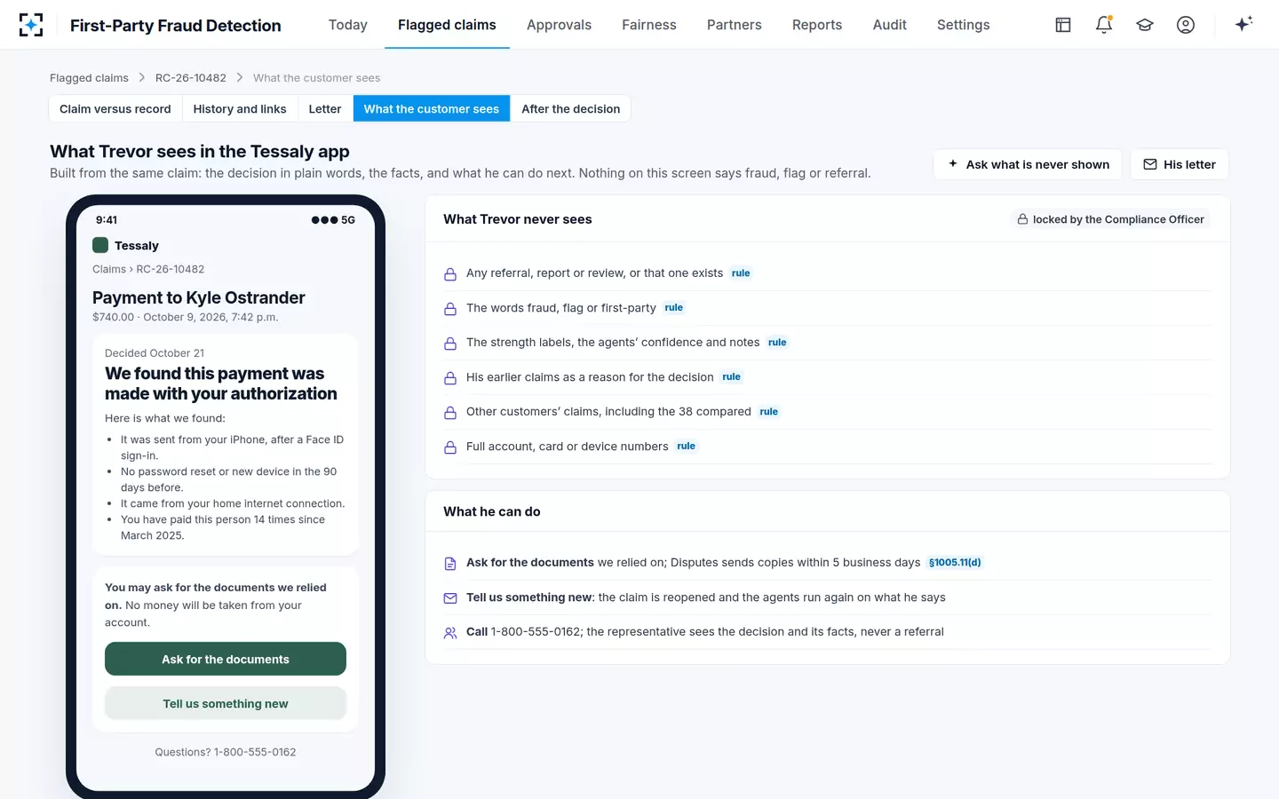
Task: Click 'rule' tag next to 'Full account, card or device numbers'
Action: (687, 447)
